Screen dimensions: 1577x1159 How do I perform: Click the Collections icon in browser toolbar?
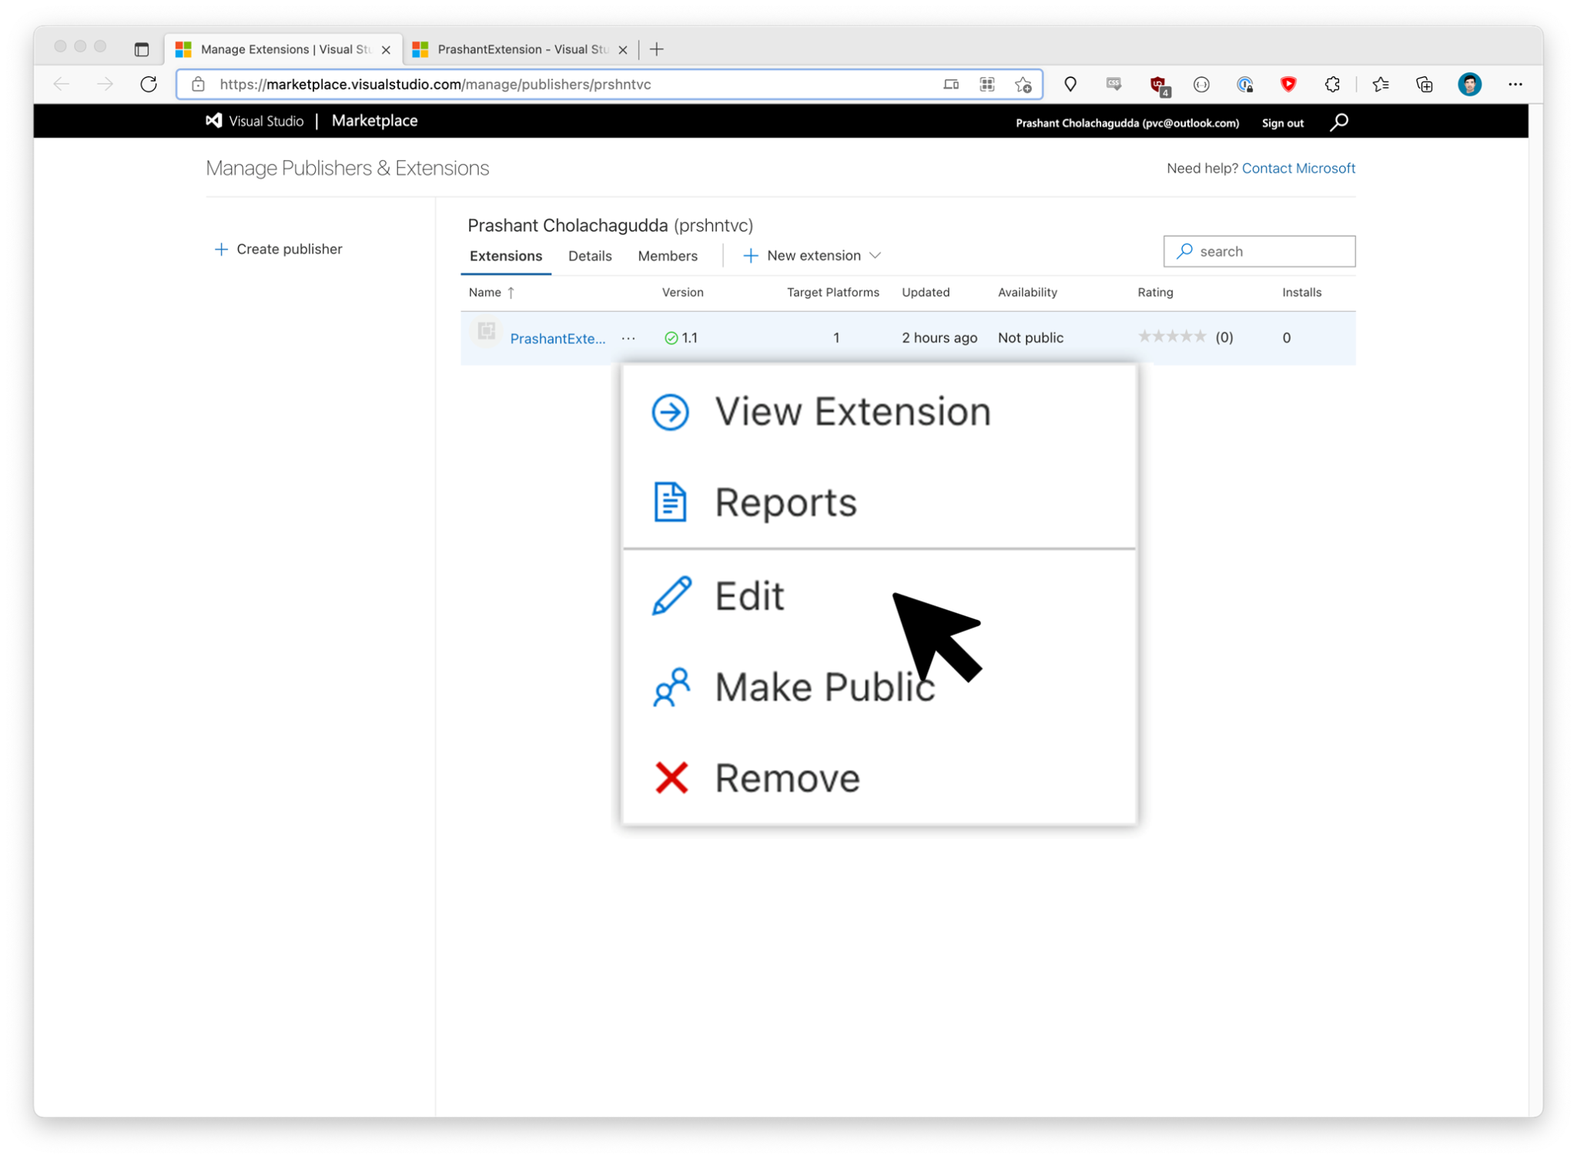click(x=1424, y=84)
